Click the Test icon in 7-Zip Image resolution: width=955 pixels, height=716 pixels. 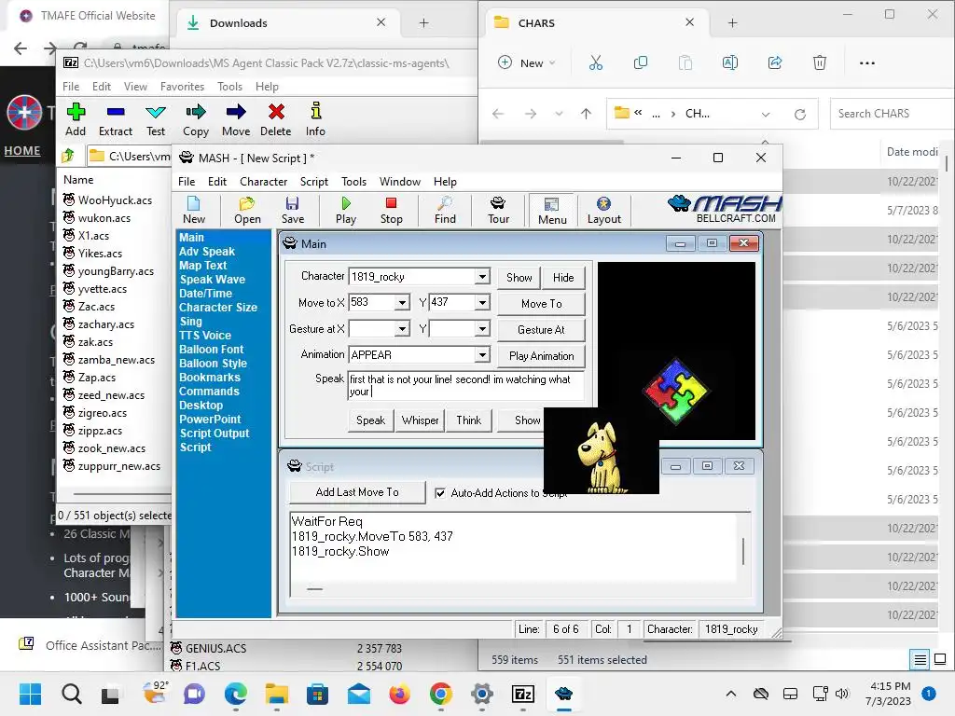[x=156, y=119]
